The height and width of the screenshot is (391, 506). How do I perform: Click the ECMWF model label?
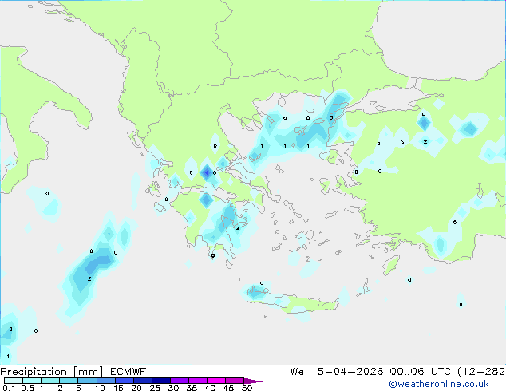(128, 372)
